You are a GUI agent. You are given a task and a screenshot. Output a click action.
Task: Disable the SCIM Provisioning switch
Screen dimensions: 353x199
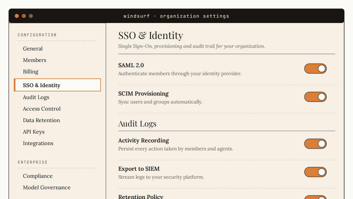coord(315,97)
